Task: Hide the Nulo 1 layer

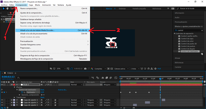Action: [2, 85]
